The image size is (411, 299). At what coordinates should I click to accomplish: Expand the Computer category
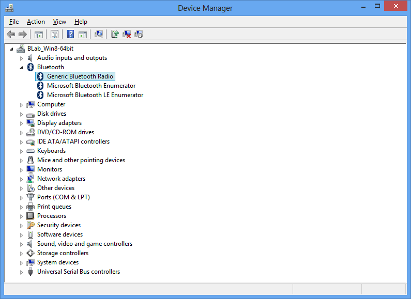[21, 105]
